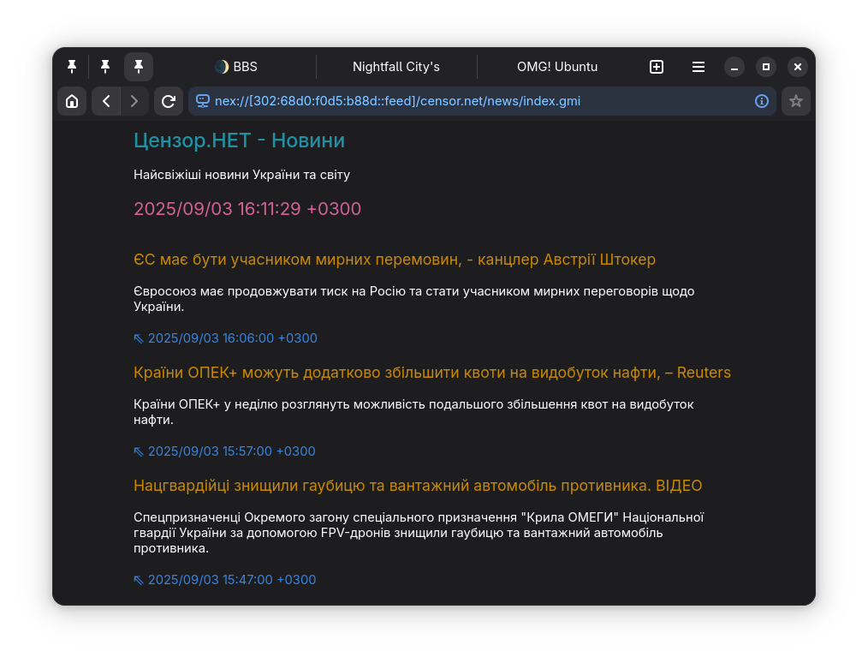Bookmark this page with the star

point(795,101)
